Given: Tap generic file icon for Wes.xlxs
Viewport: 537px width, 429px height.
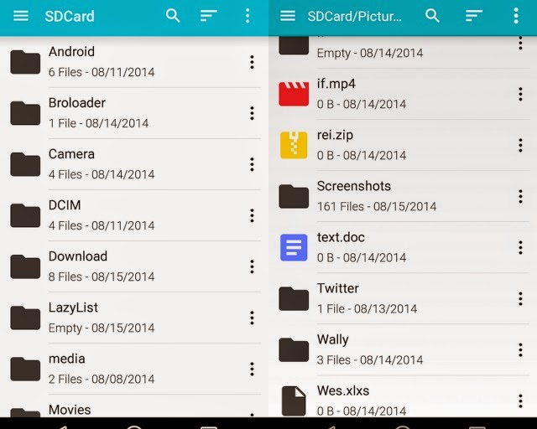Looking at the screenshot, I should click(x=294, y=401).
